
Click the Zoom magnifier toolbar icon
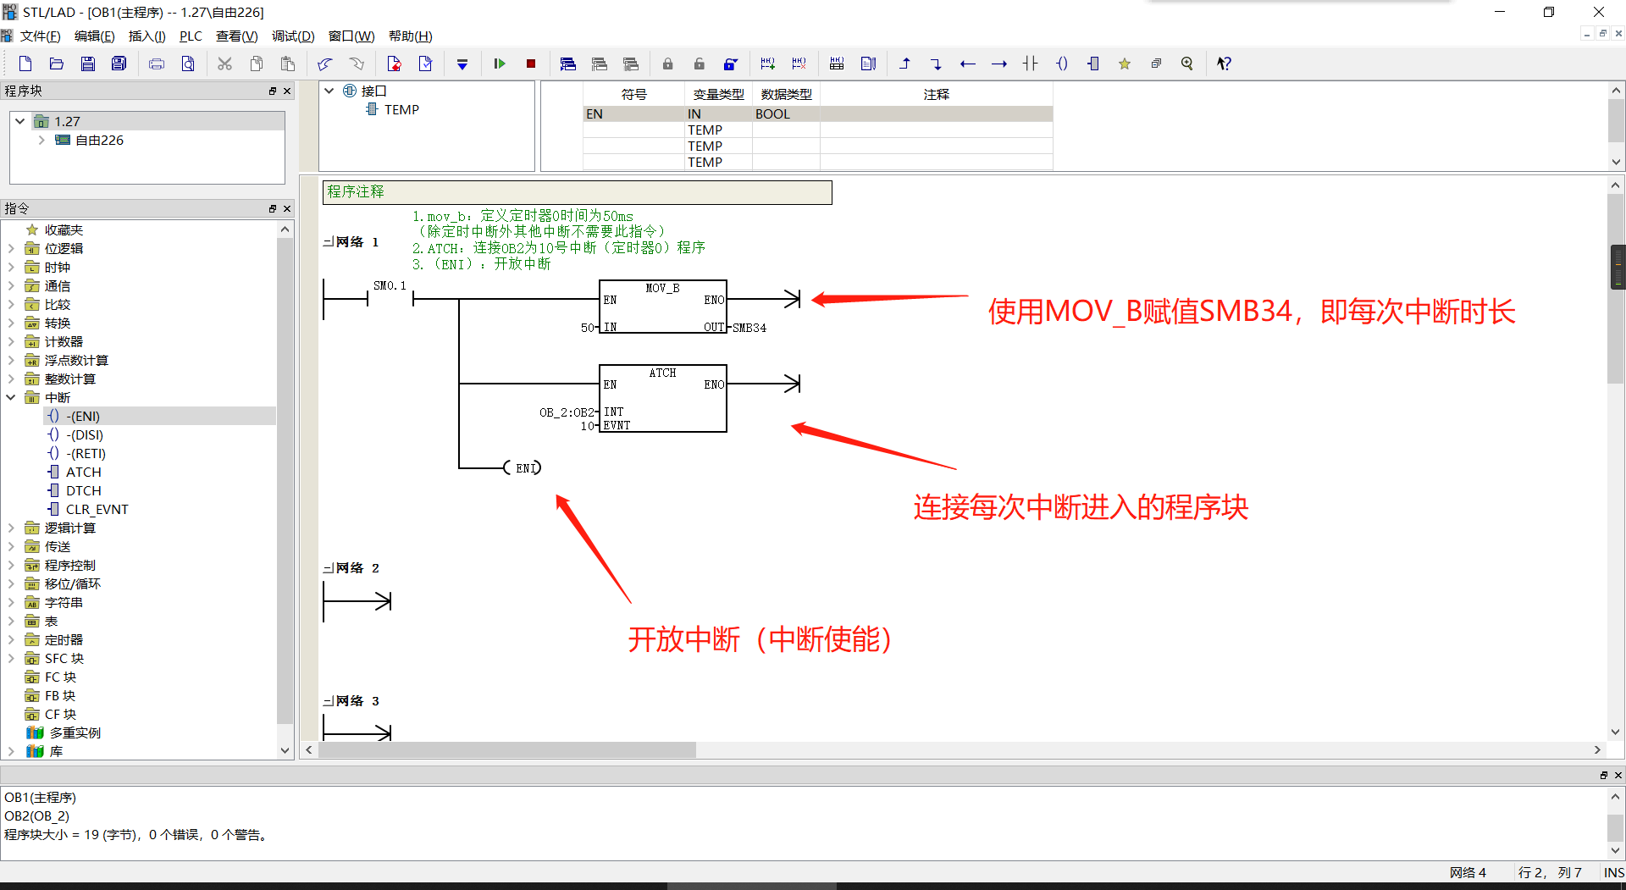click(1187, 64)
